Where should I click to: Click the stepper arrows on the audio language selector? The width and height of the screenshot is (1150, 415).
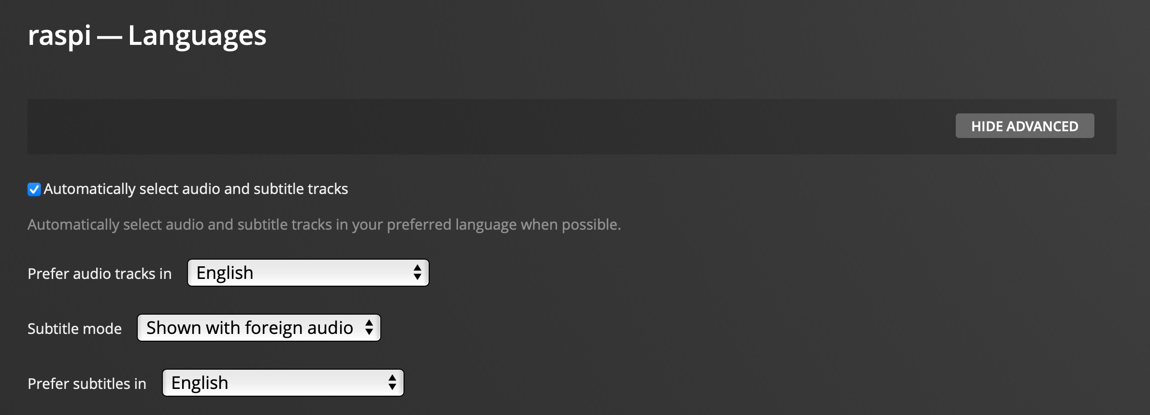pyautogui.click(x=417, y=272)
